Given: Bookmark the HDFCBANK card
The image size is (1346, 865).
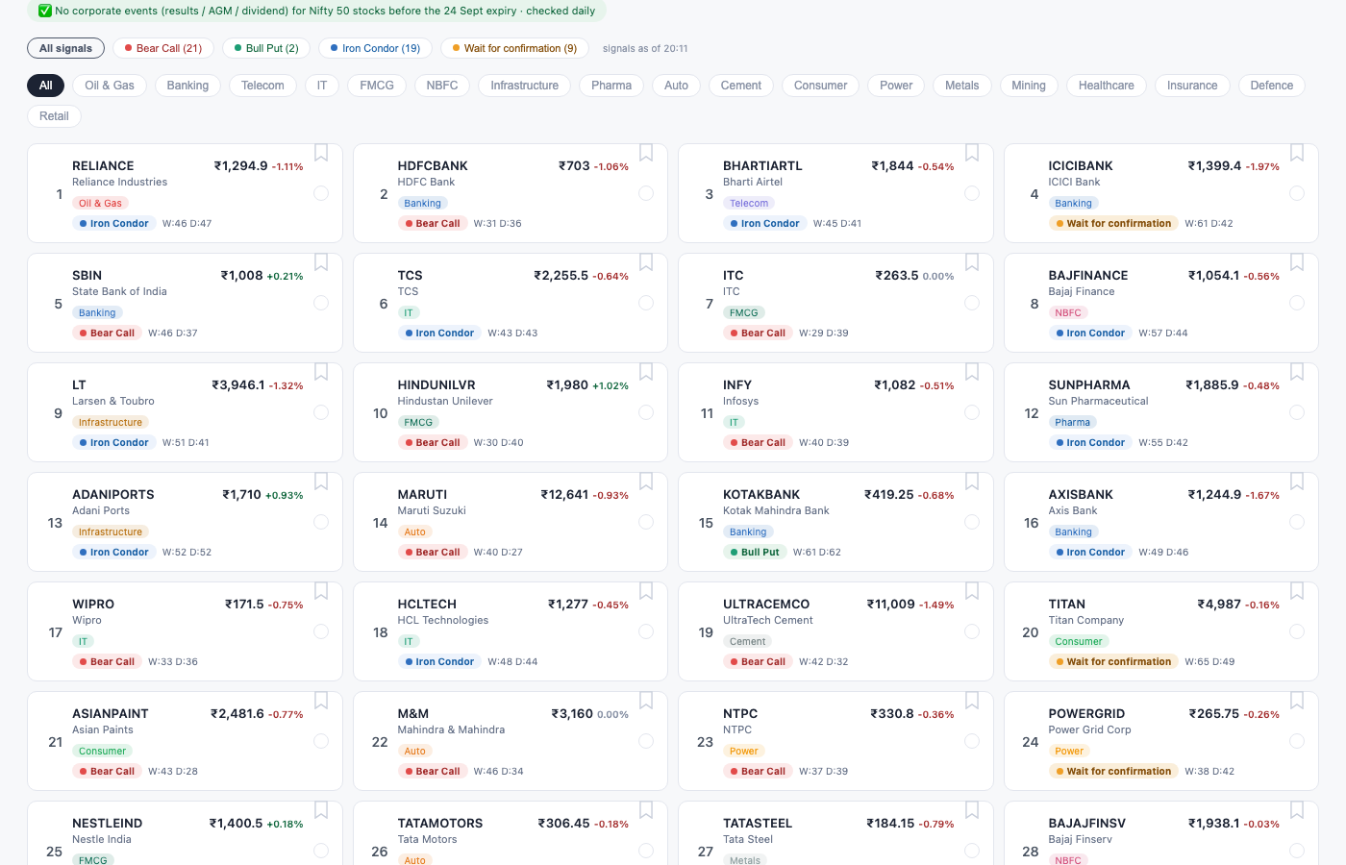Looking at the screenshot, I should click(x=646, y=153).
